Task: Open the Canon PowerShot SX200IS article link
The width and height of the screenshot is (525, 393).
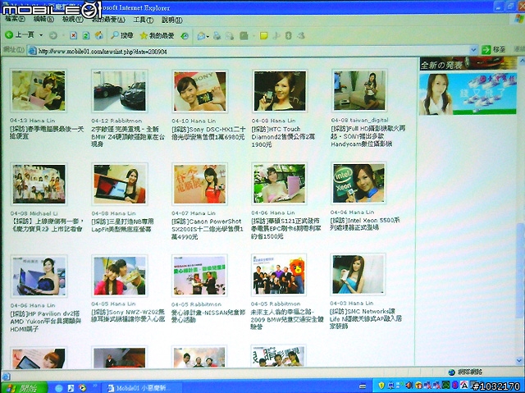Action: coord(208,229)
